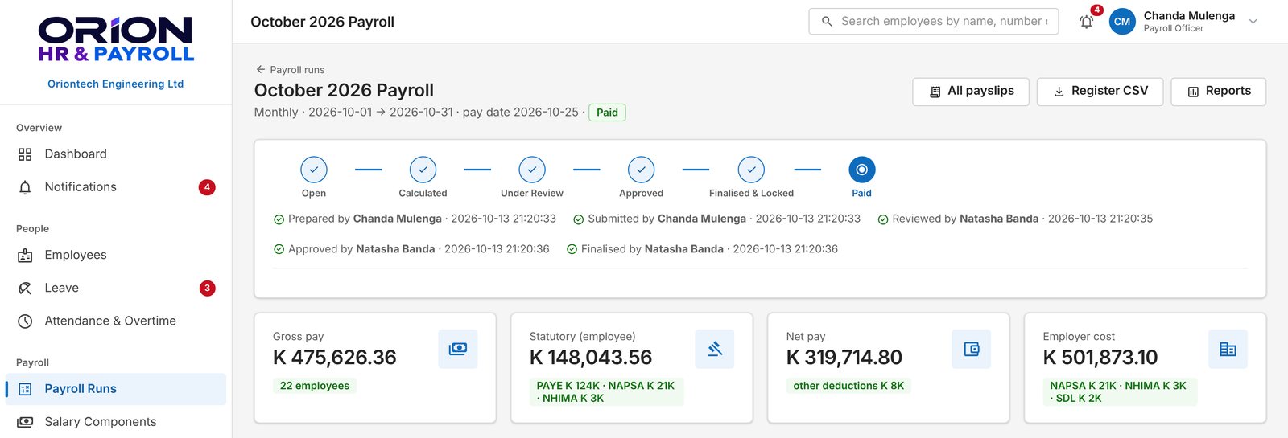
Task: Click the Payroll Runs calculator icon
Action: point(25,389)
